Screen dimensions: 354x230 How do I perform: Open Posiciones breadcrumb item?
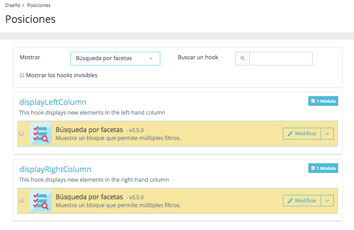point(39,5)
